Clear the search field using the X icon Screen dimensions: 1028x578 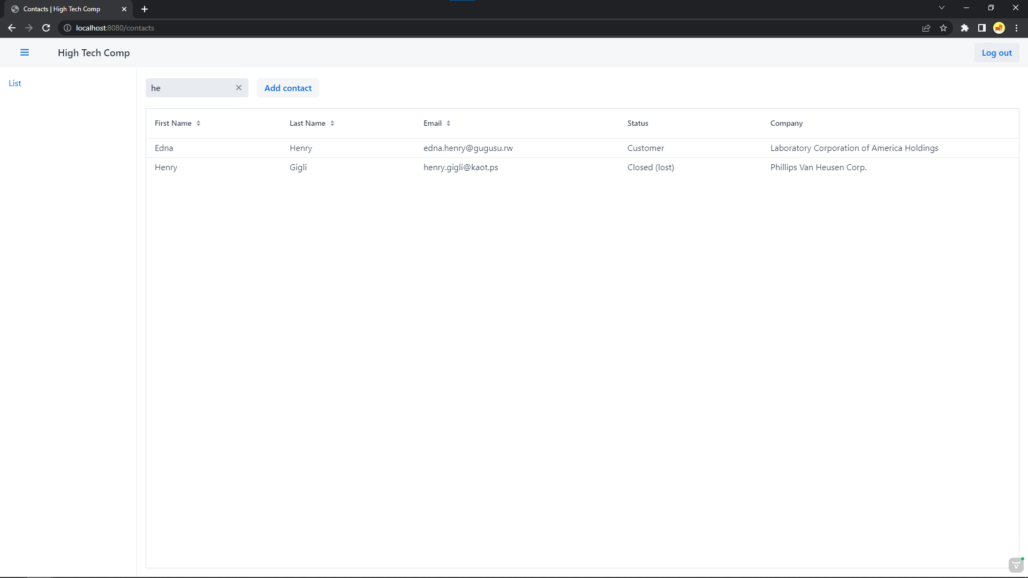239,87
